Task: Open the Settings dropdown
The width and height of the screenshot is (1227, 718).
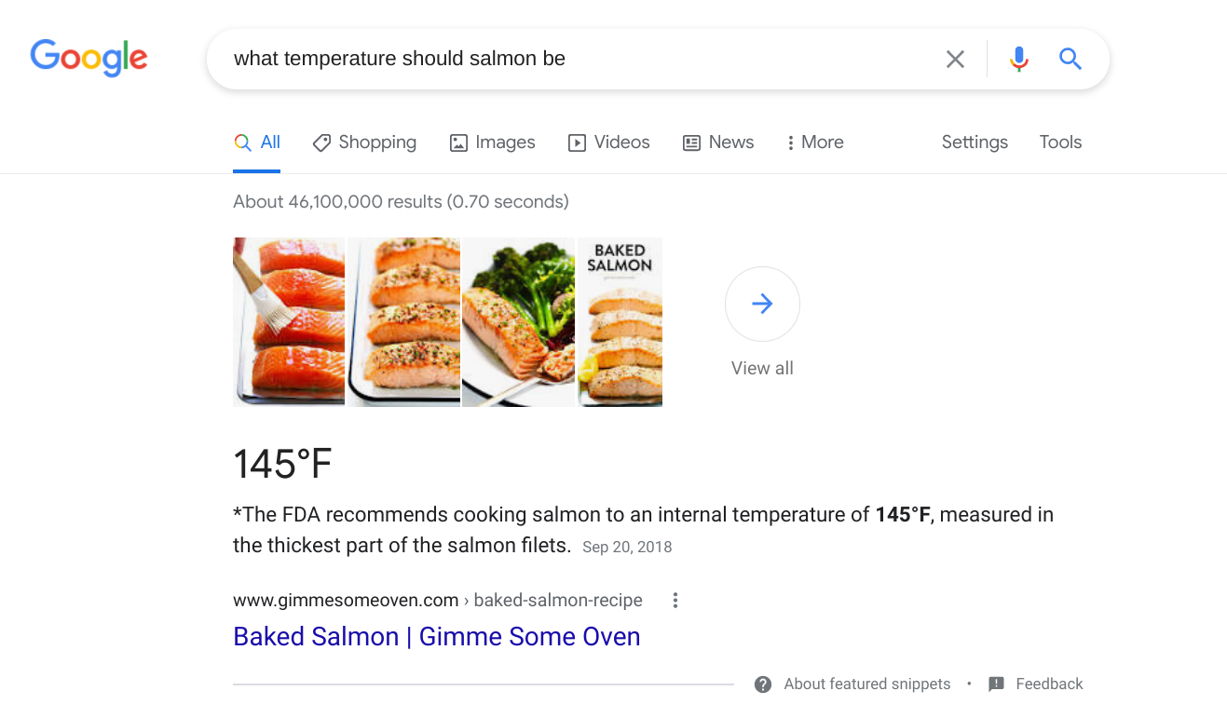Action: [975, 142]
